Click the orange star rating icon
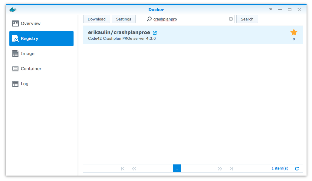 pos(294,32)
